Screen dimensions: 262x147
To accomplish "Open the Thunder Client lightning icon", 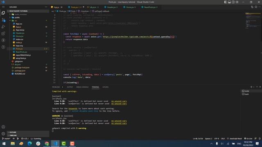I will click(x=3, y=40).
